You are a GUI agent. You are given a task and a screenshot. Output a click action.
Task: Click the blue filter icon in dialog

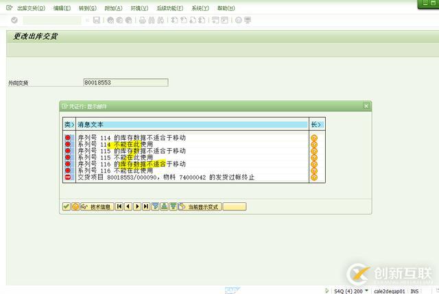pyautogui.click(x=155, y=206)
